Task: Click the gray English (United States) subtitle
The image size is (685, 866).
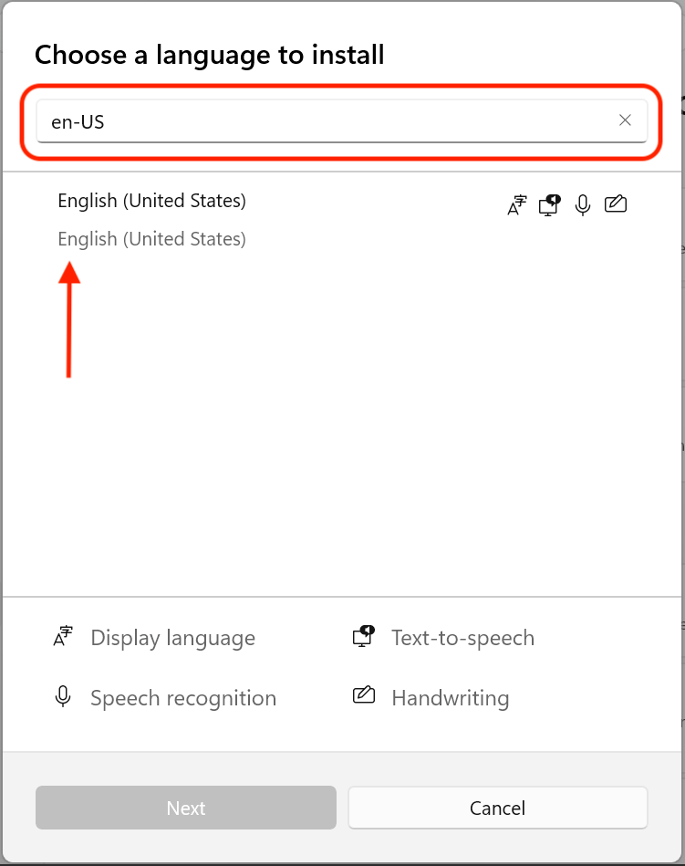Action: (151, 238)
